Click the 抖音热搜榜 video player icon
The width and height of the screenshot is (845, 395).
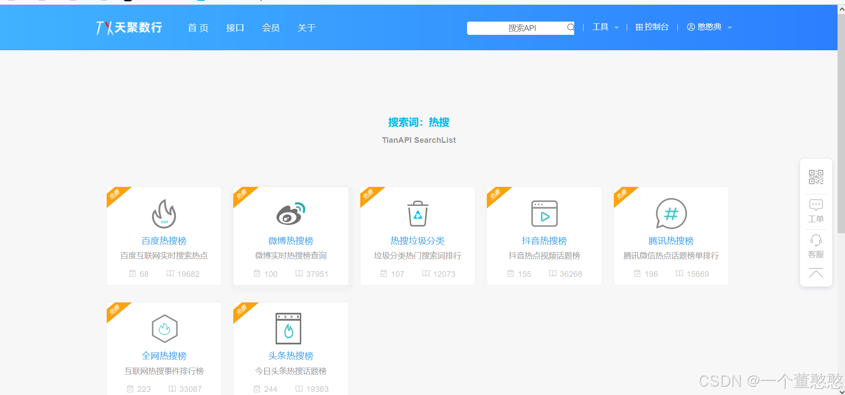[x=544, y=213]
